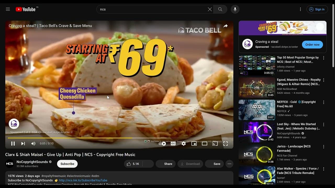335x188 pixels.
Task: Click the #edm hashtag
Action: pyautogui.click(x=95, y=176)
